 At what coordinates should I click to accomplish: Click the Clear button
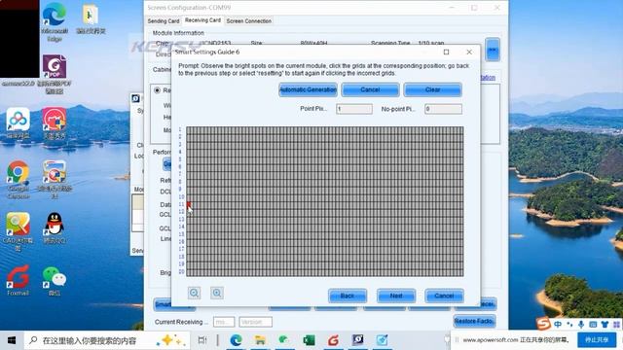(432, 89)
